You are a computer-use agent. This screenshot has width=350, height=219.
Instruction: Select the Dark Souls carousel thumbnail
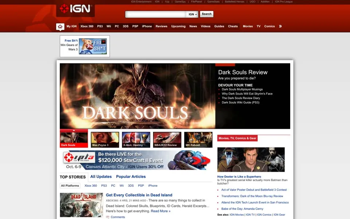pos(74,139)
